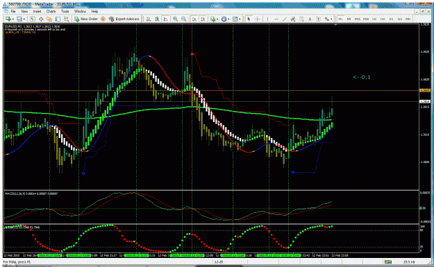Viewport: 434px width, 267px height.
Task: Toggle Chart Shift from right border
Action: 203,19
